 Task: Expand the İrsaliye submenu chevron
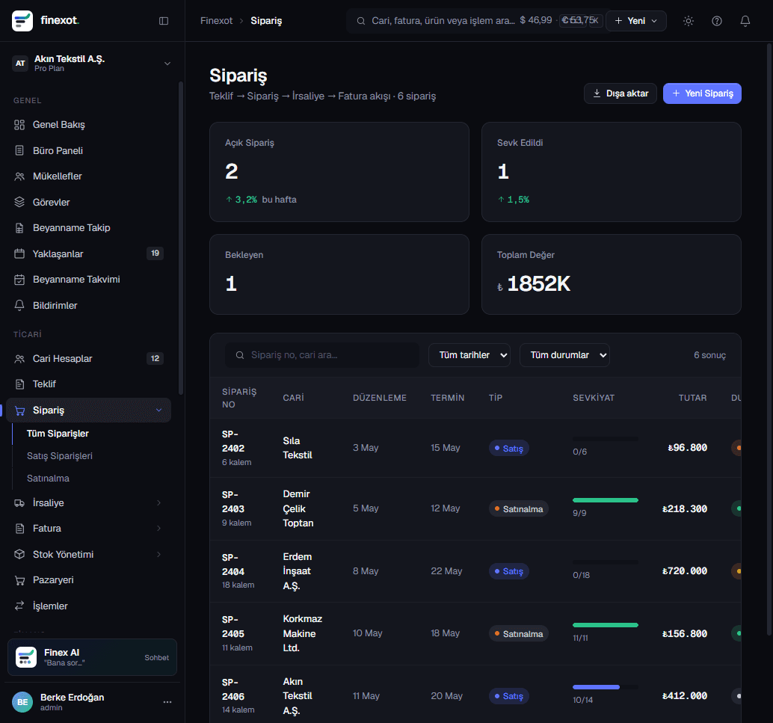[158, 503]
